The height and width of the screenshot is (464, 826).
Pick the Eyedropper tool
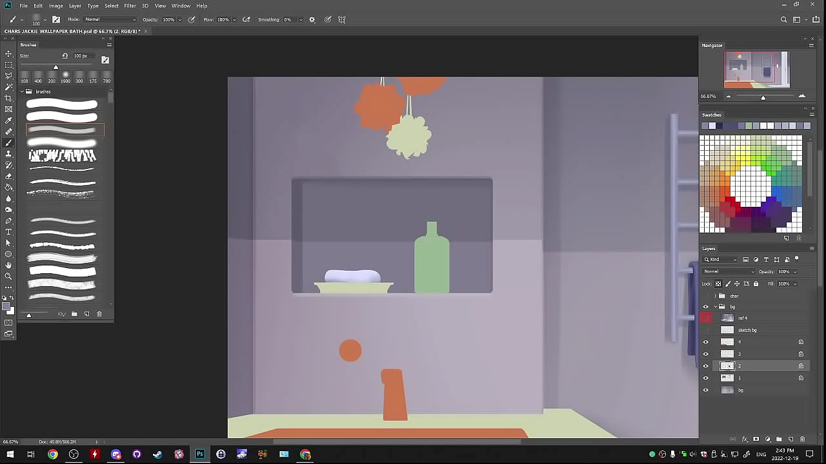pyautogui.click(x=8, y=121)
